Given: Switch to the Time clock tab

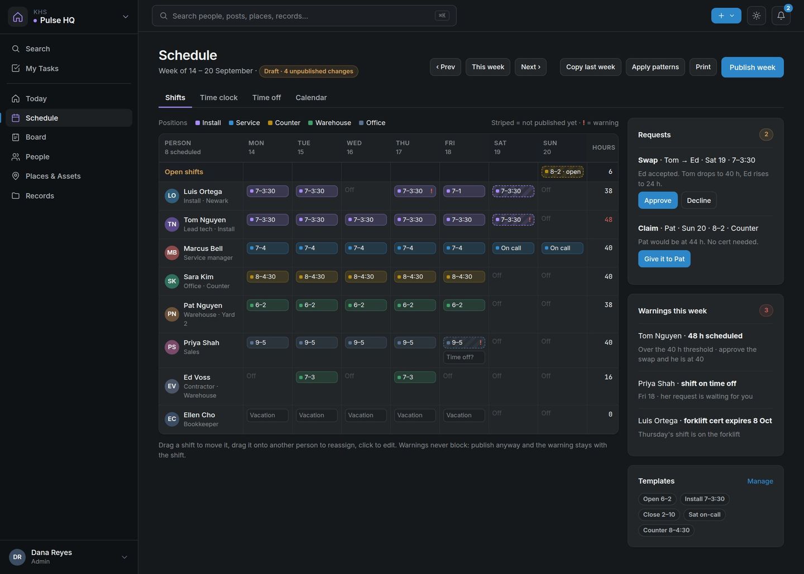Looking at the screenshot, I should pos(219,98).
